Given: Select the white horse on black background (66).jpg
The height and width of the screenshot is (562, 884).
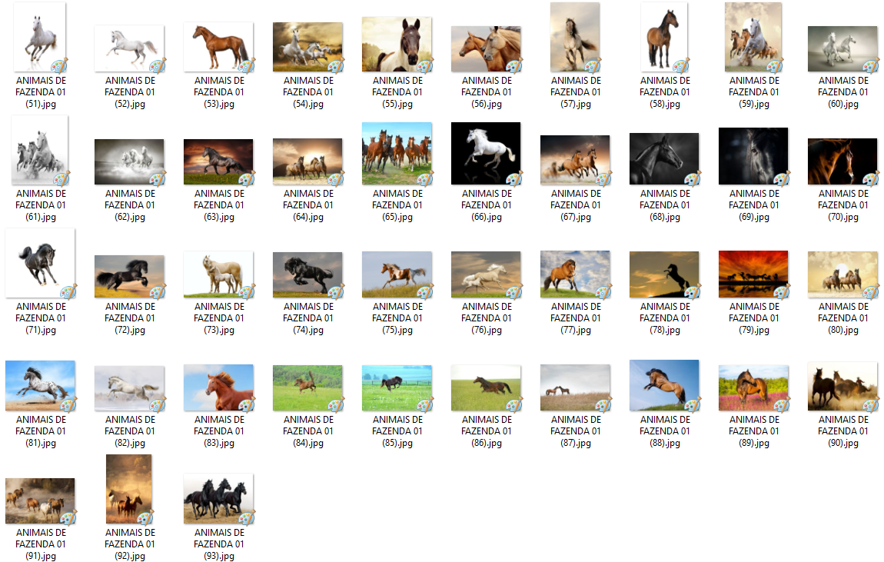Looking at the screenshot, I should [x=486, y=154].
